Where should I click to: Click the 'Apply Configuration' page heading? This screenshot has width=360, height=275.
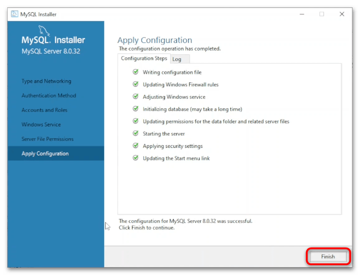click(x=155, y=40)
